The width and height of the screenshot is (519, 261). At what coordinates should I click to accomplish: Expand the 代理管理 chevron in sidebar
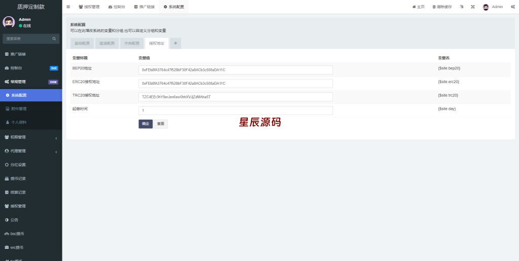pos(56,152)
